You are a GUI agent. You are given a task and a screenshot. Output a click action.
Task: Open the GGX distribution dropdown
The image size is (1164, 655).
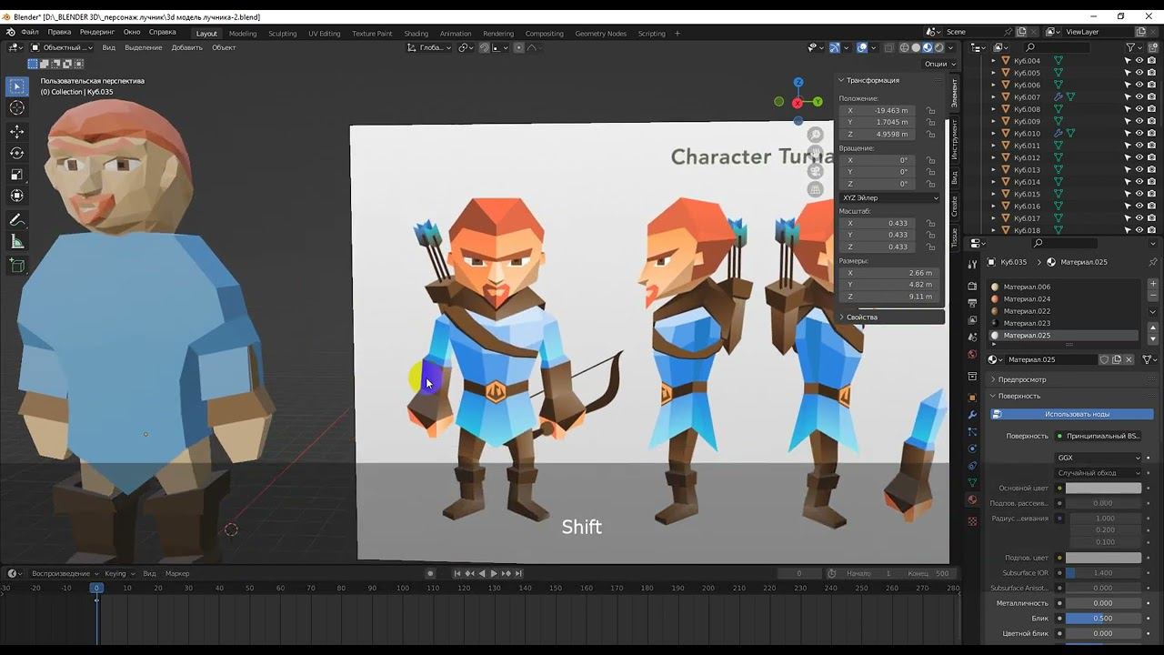point(1099,458)
